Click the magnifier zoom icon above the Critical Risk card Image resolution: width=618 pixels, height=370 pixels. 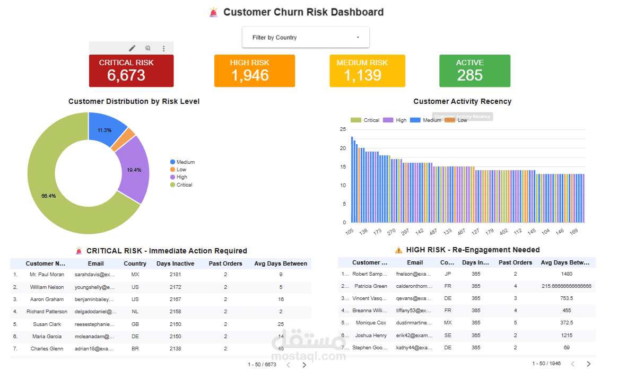147,48
